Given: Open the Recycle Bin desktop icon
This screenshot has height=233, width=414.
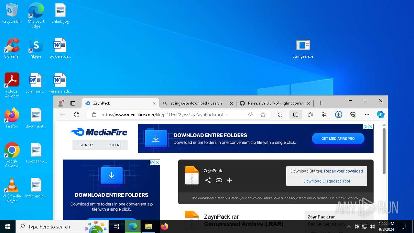Looking at the screenshot, I should 12,14.
